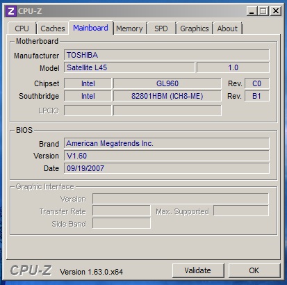Image resolution: width=287 pixels, height=285 pixels.
Task: Go to the Memory tab
Action: [x=129, y=28]
